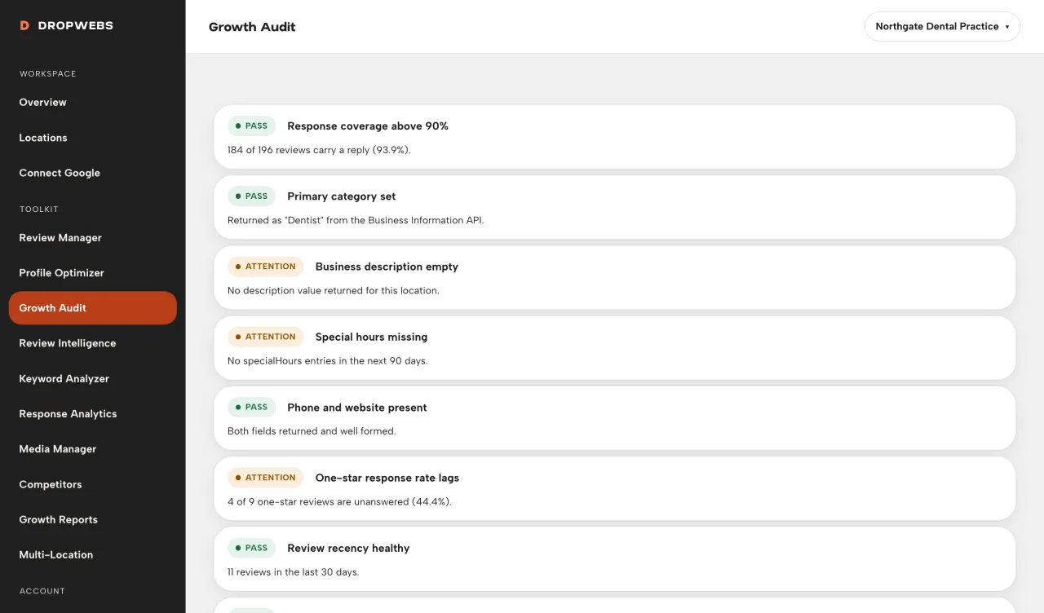Viewport: 1044px width, 613px height.
Task: Go to Response Analytics
Action: coord(92,414)
